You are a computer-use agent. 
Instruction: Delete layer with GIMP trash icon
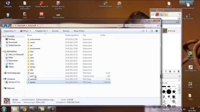pyautogui.click(x=178, y=71)
